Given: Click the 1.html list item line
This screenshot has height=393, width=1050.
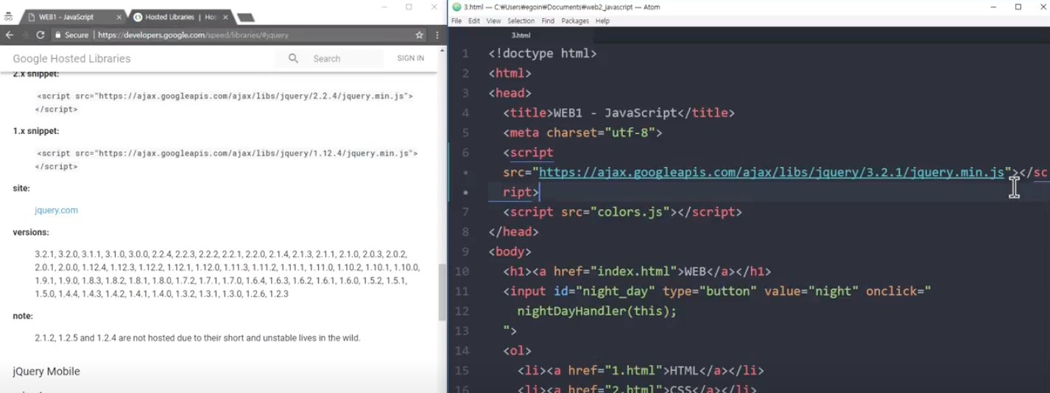Looking at the screenshot, I should (x=640, y=371).
